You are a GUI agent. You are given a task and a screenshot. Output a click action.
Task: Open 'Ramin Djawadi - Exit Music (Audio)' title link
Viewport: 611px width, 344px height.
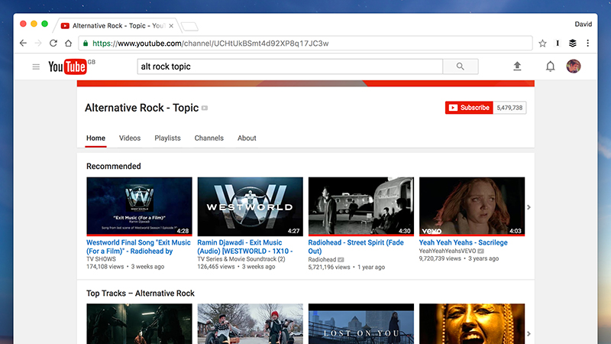245,247
